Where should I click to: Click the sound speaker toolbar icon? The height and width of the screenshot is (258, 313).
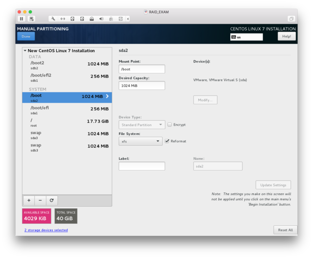tap(101, 19)
